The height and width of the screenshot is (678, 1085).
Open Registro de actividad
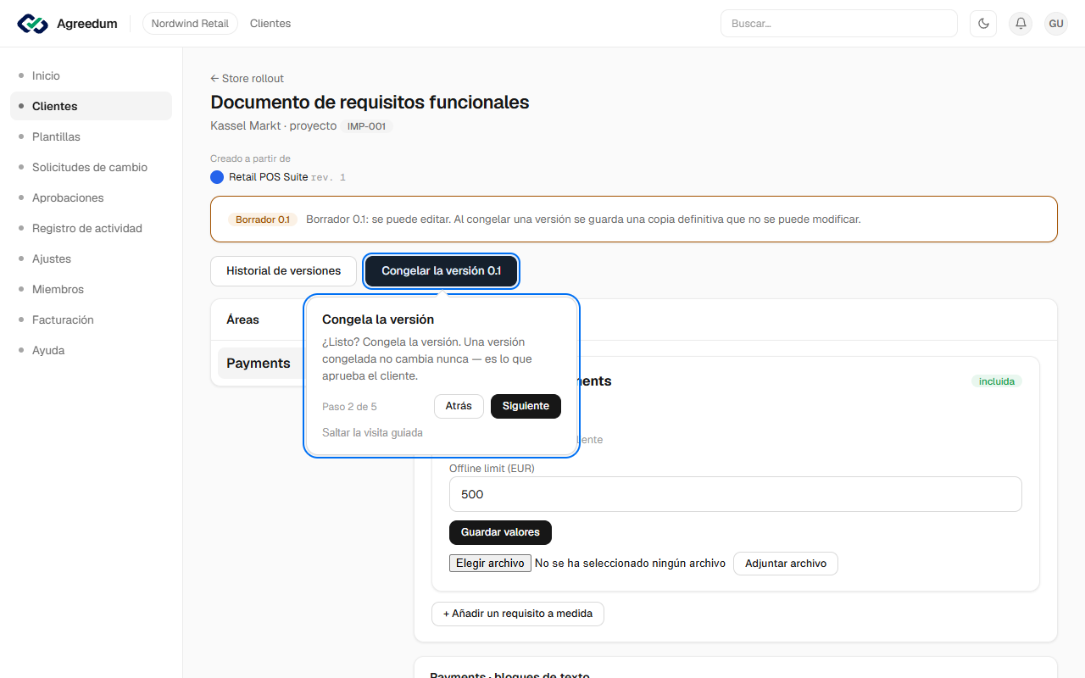91,228
